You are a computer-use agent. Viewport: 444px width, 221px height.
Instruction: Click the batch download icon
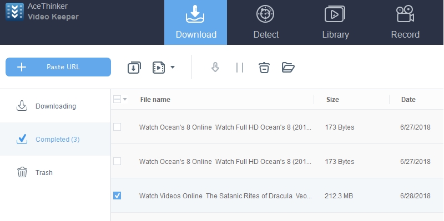(134, 68)
